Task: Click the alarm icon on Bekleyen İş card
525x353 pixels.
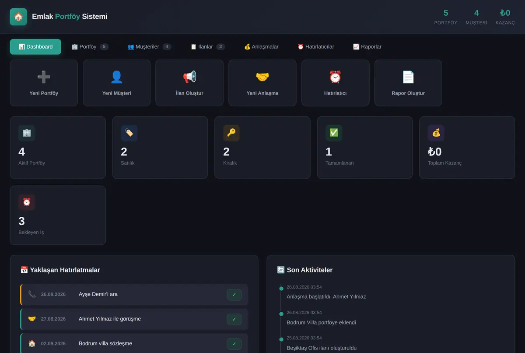Action: click(x=27, y=202)
